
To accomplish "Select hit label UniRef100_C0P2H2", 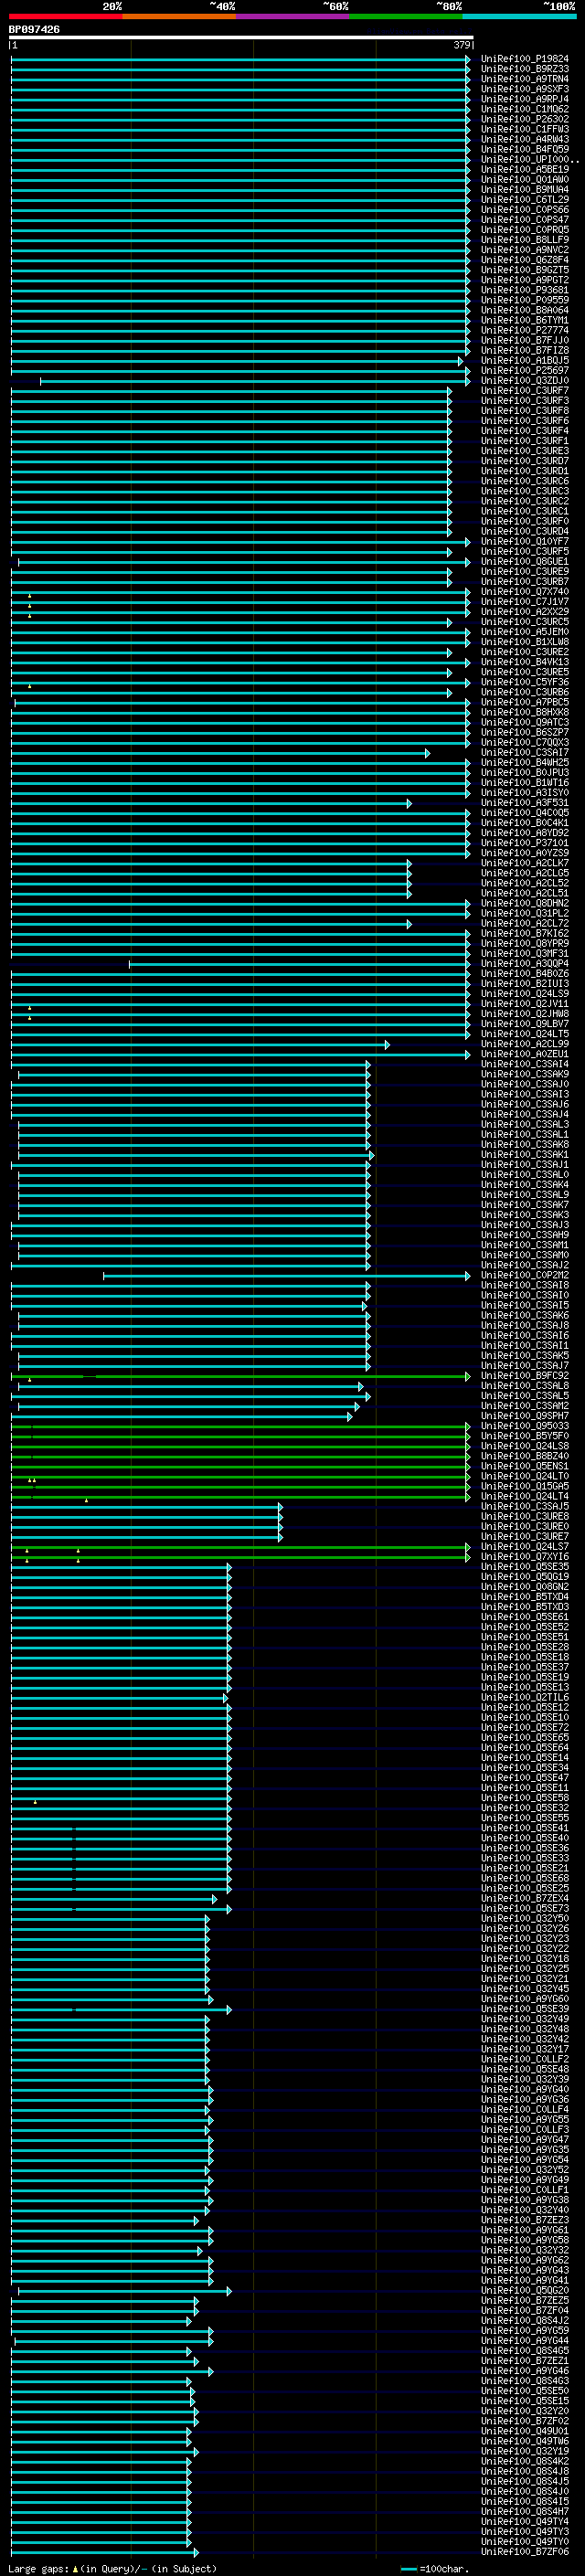I will click(x=524, y=1275).
